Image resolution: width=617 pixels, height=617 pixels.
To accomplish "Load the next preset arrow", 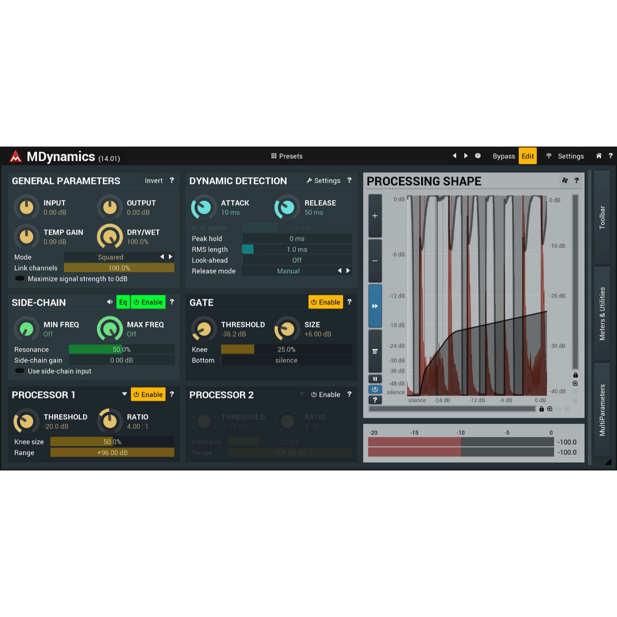I will [x=466, y=156].
